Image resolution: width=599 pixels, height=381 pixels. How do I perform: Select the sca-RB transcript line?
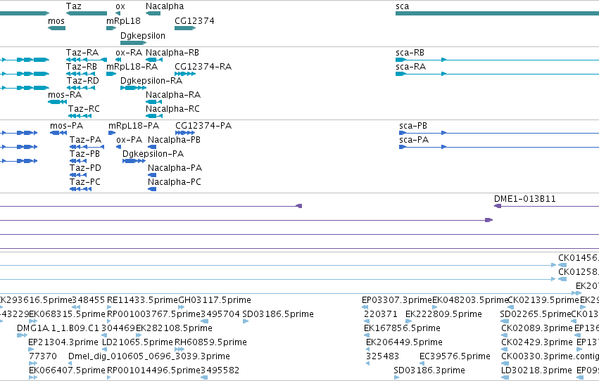(497, 60)
